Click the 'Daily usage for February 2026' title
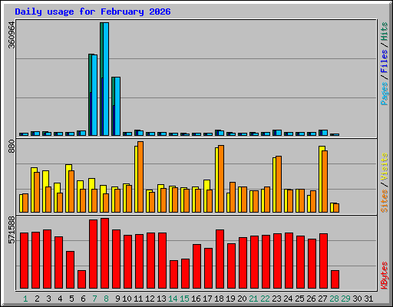This screenshot has width=393, height=307. (93, 12)
